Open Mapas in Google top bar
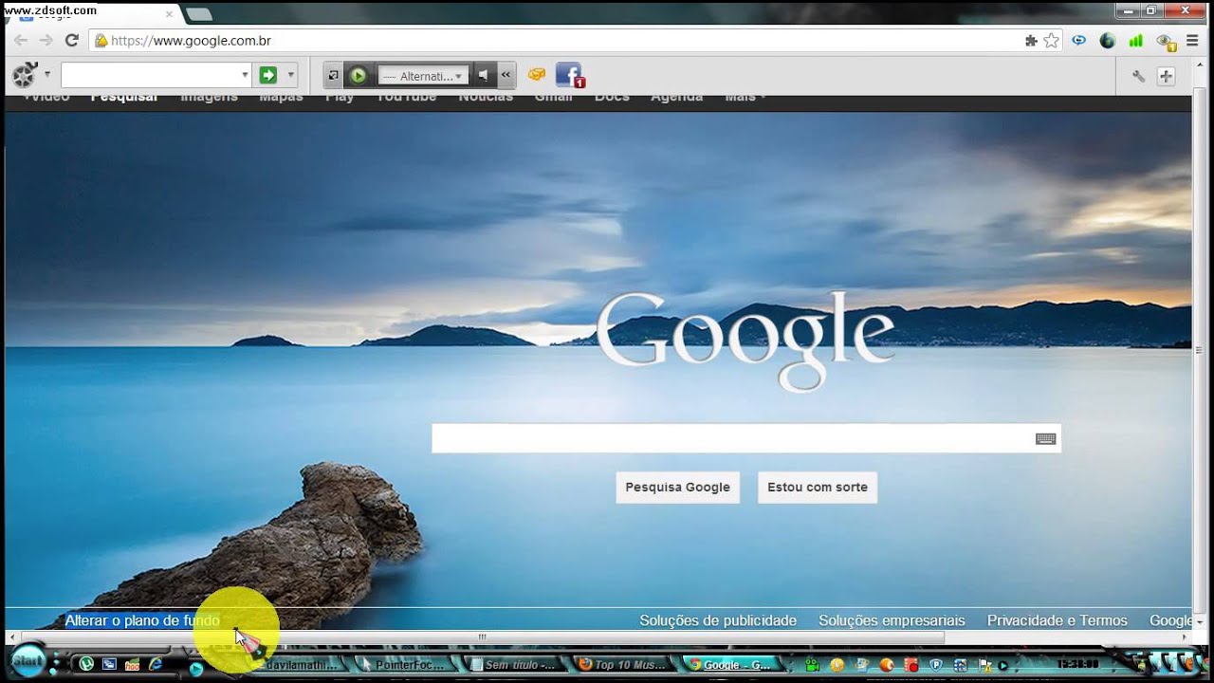This screenshot has width=1214, height=683. [x=281, y=98]
